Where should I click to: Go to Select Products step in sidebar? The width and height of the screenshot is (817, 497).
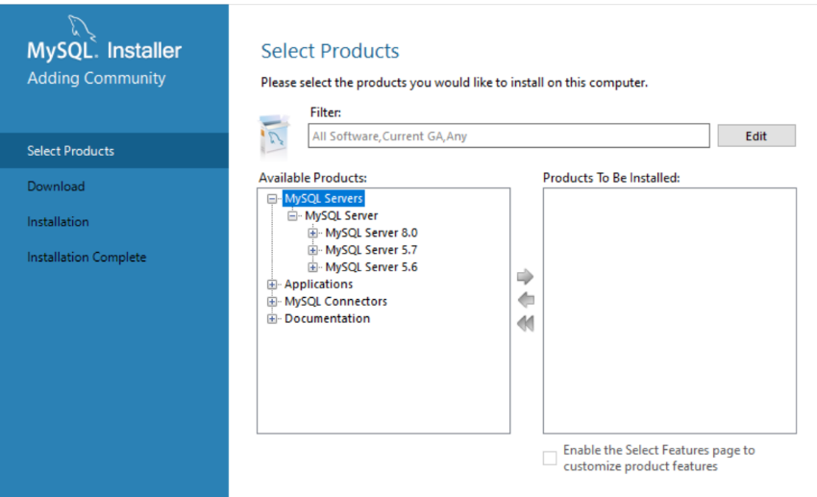[x=114, y=151]
